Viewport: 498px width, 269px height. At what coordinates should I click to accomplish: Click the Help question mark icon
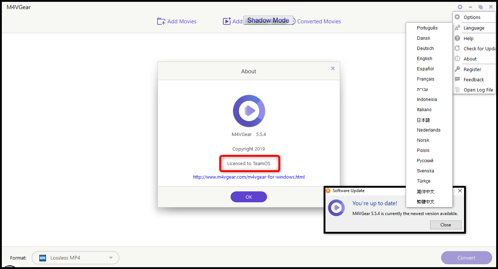(x=457, y=38)
